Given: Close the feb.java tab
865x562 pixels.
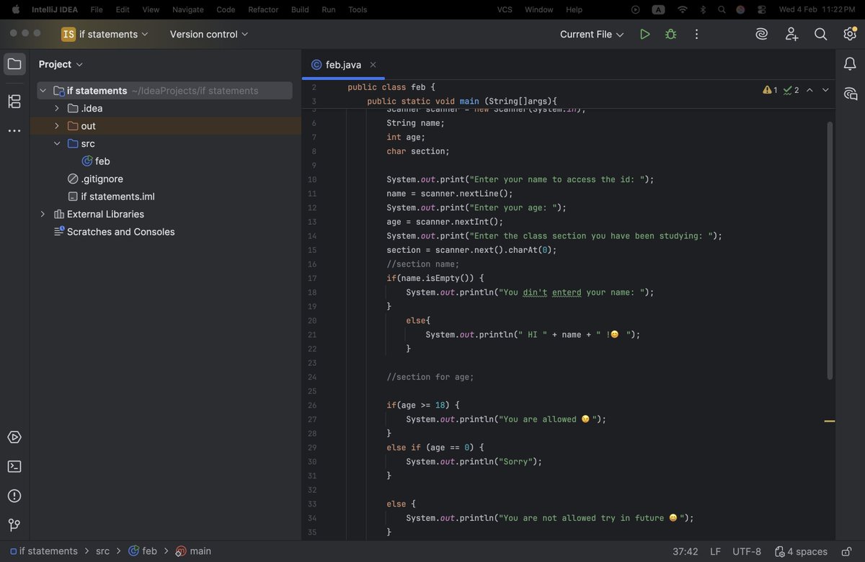Looking at the screenshot, I should pos(373,64).
